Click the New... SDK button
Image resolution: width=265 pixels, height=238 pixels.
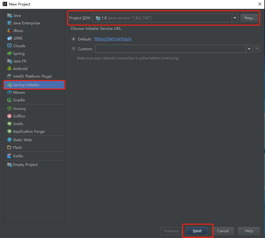pyautogui.click(x=249, y=18)
